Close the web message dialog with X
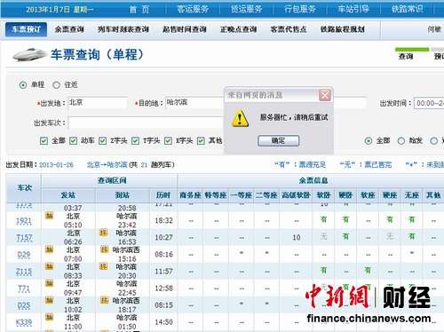The height and width of the screenshot is (332, 444). tap(325, 95)
